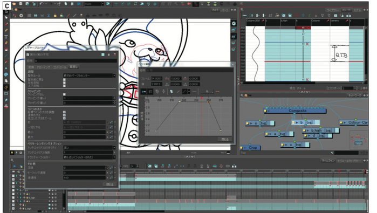Click the first function-curve button in Bezier editor toolbar

(x=143, y=92)
